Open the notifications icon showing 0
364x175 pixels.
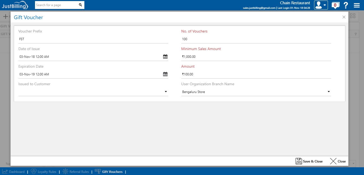pyautogui.click(x=335, y=5)
